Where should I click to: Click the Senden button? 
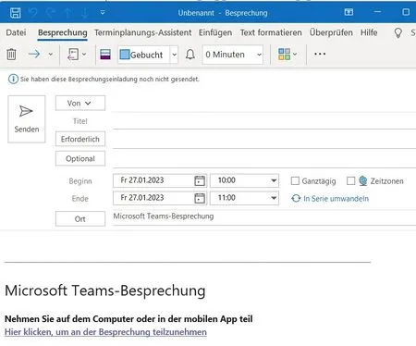(x=27, y=119)
